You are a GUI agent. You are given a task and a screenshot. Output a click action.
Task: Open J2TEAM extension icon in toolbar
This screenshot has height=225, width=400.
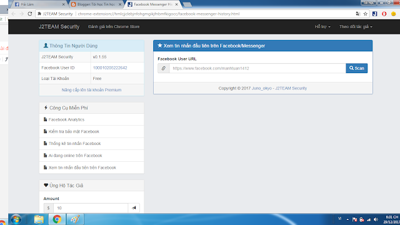click(374, 14)
